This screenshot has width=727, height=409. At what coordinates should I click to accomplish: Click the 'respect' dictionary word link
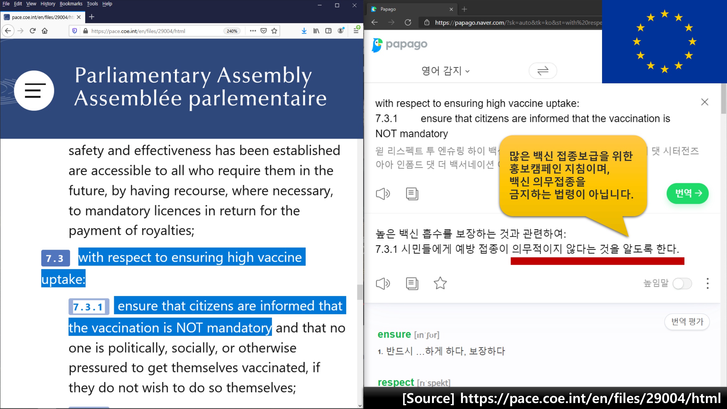pos(396,382)
